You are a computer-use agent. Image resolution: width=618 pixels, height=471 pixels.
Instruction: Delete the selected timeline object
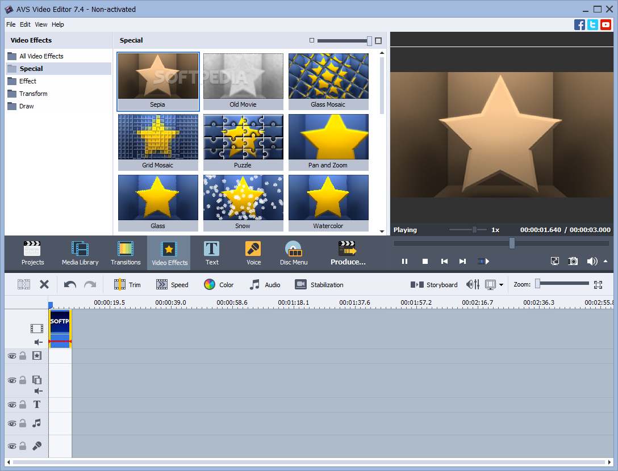pos(44,284)
